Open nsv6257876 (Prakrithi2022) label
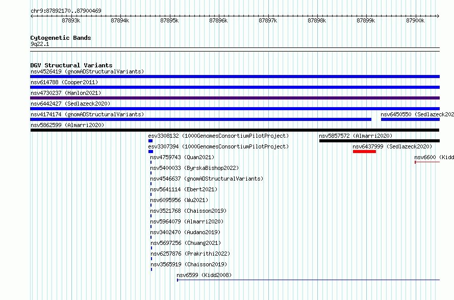 [190, 254]
